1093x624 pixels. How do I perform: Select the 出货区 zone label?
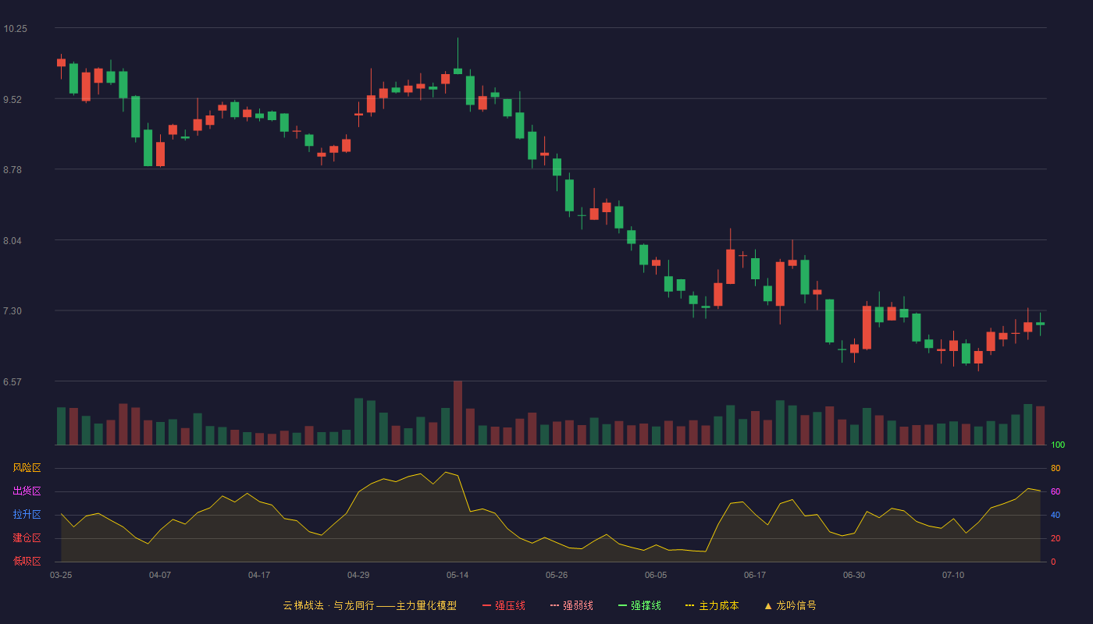coord(27,491)
